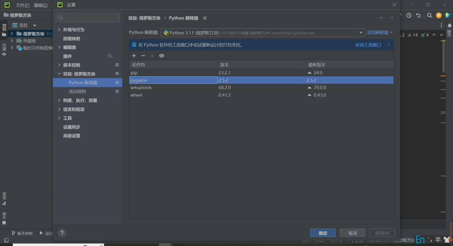Click the 确定 button
The height and width of the screenshot is (246, 453).
click(x=323, y=233)
